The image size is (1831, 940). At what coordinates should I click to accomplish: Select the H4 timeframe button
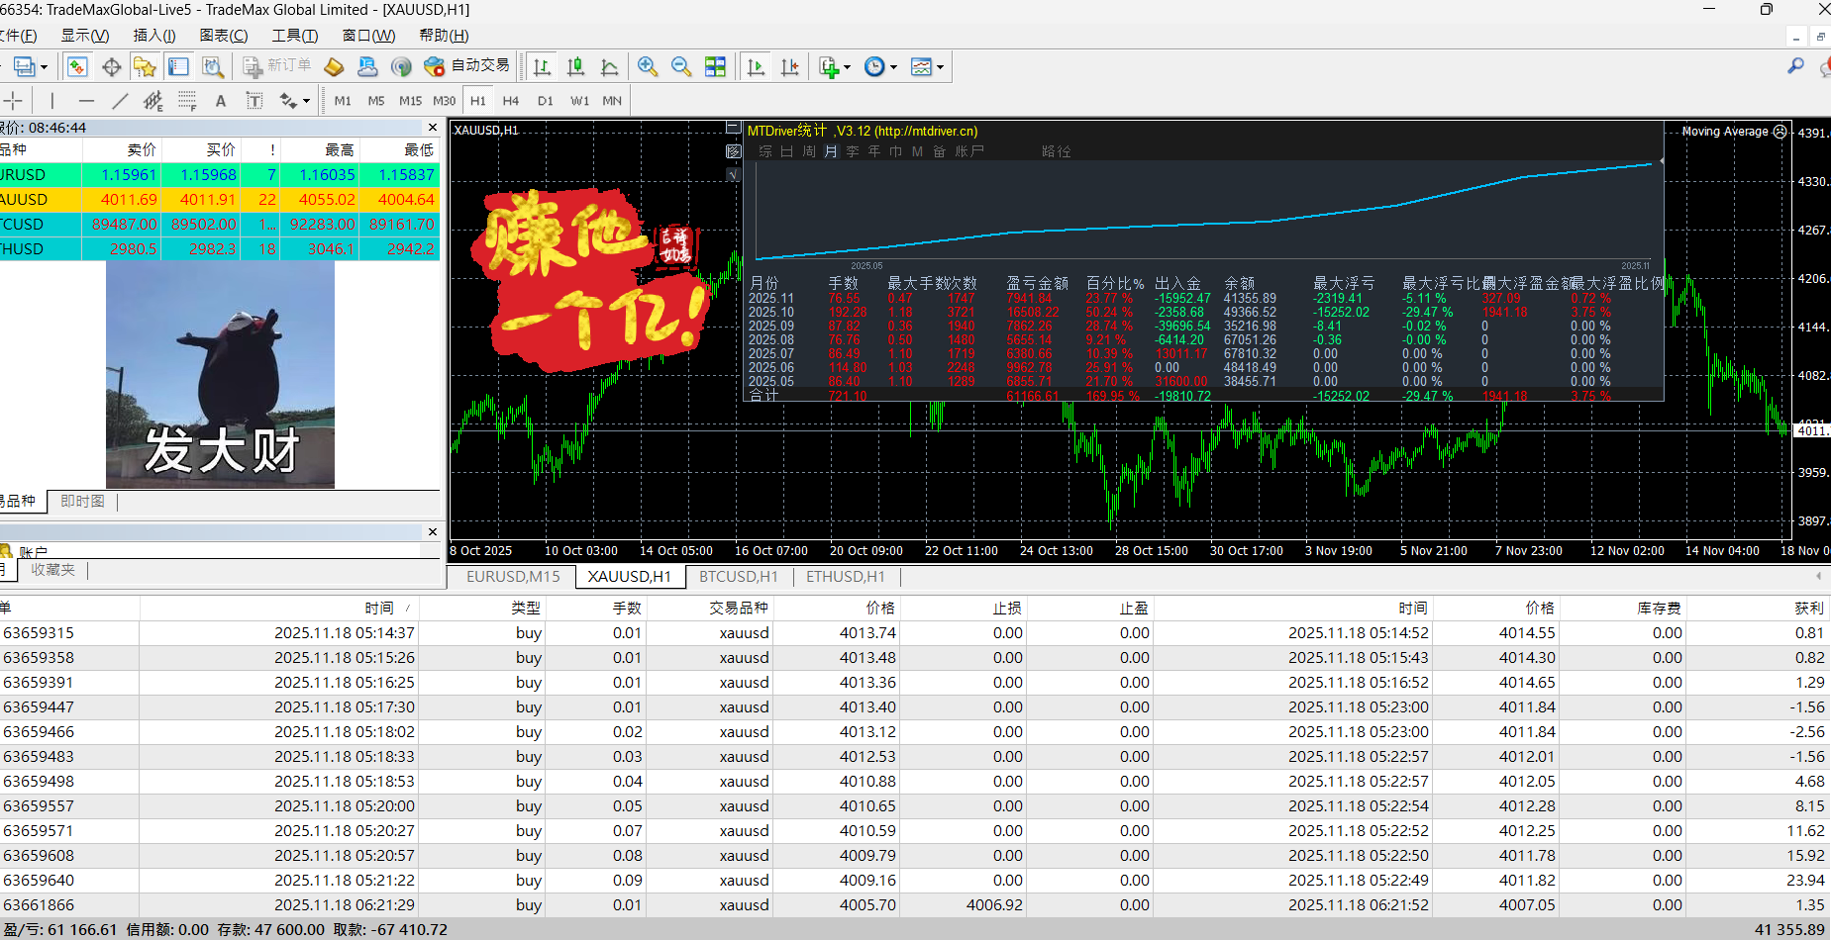pos(511,101)
